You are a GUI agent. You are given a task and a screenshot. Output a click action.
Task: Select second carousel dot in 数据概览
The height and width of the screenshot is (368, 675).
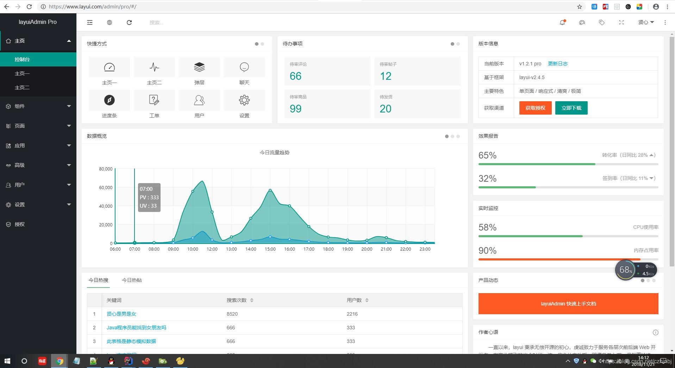coord(452,136)
